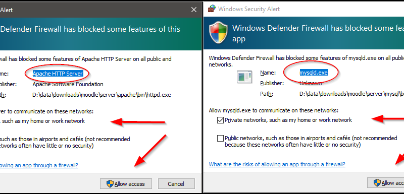404x194 pixels.
Task: Click the Windows Security Alert firewall title icon
Action: pos(212,9)
